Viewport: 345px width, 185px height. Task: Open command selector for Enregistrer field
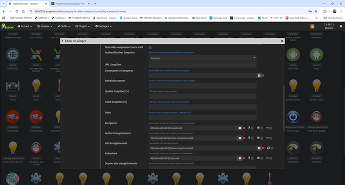click(x=239, y=128)
